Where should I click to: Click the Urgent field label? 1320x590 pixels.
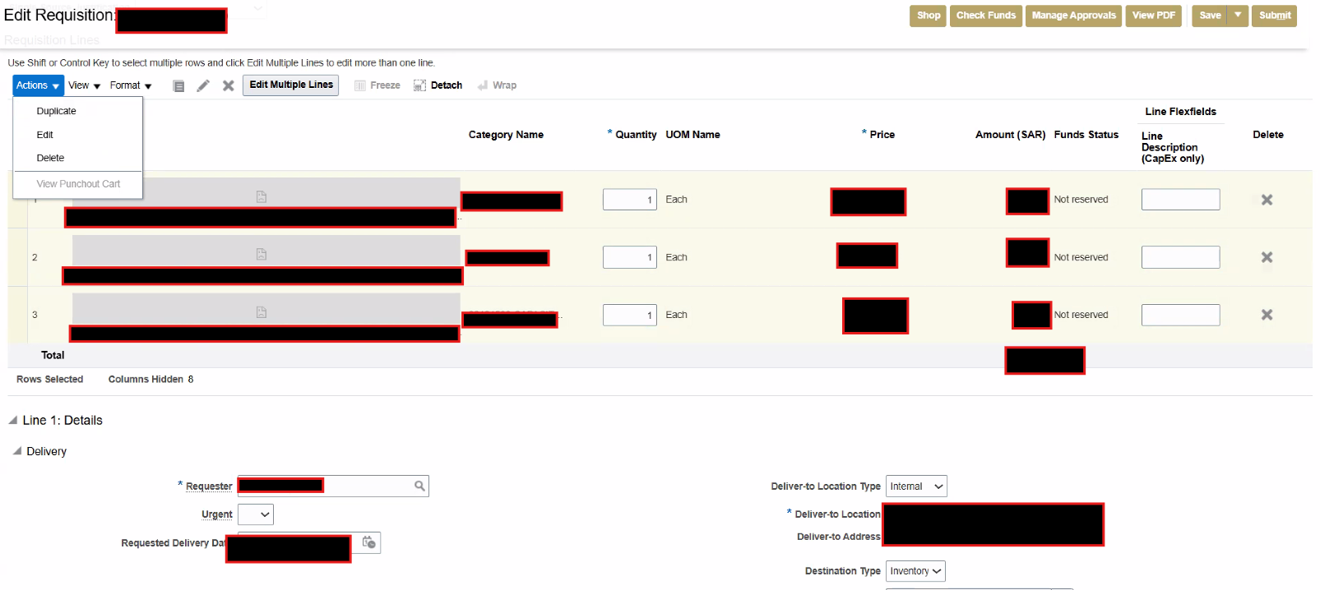pyautogui.click(x=217, y=514)
